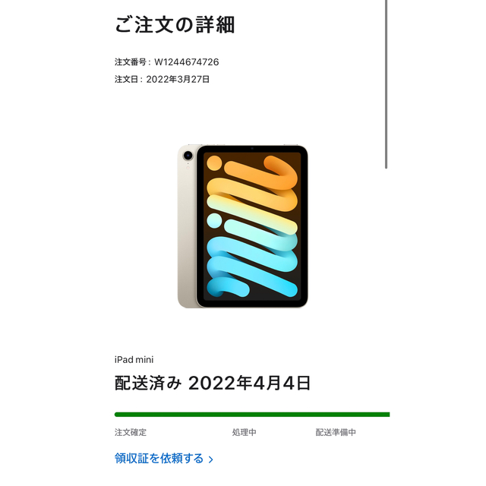The width and height of the screenshot is (486, 486).
Task: Click the order date 2022年3月27日
Action: (x=178, y=79)
